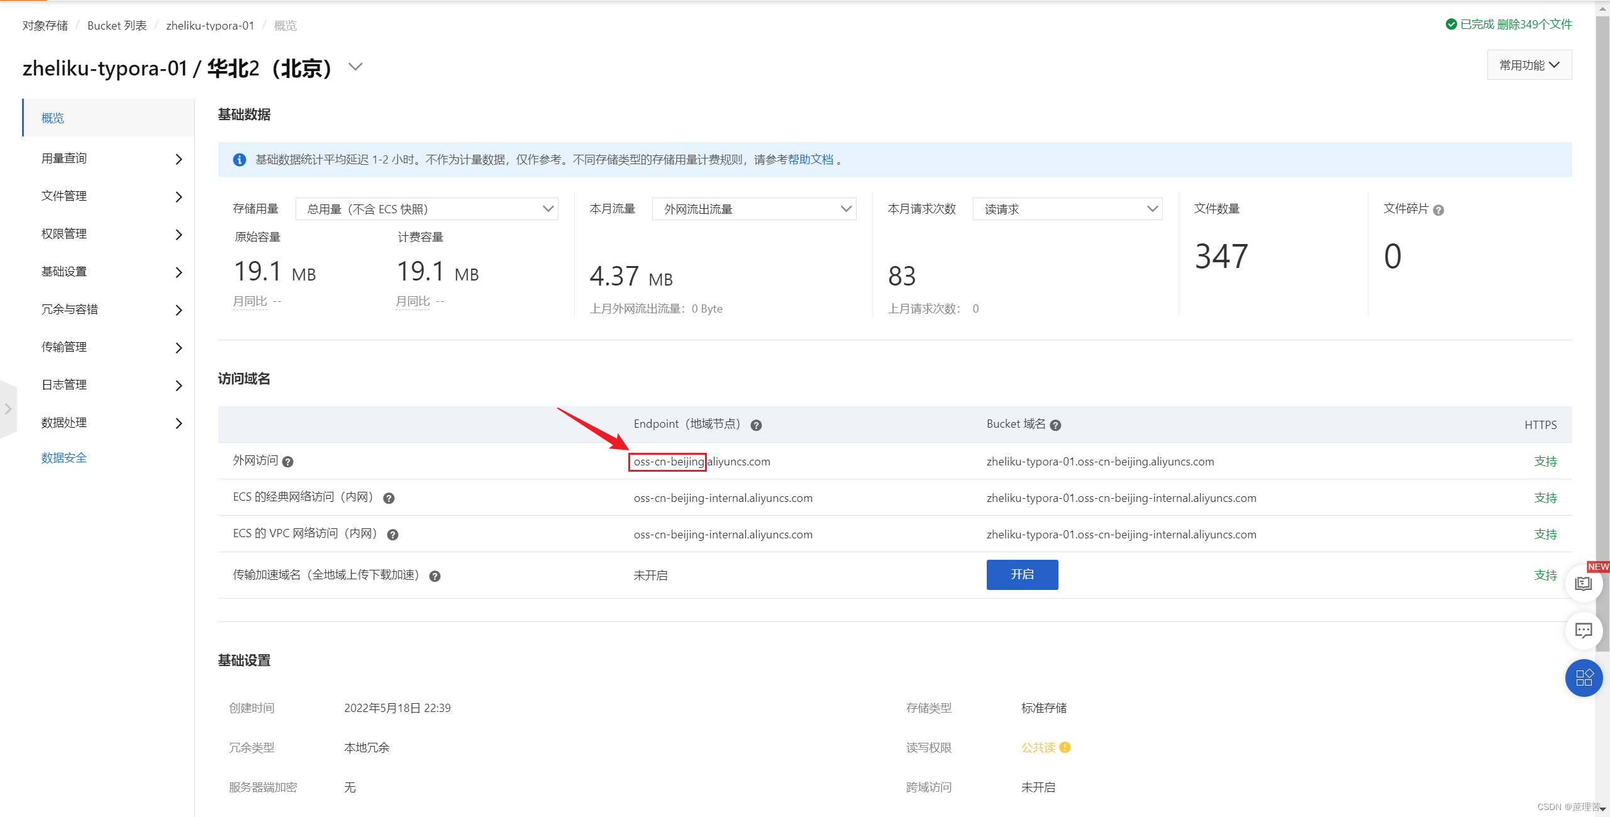Click help icon beside 外网访问
Viewport: 1610px width, 817px height.
tap(288, 462)
